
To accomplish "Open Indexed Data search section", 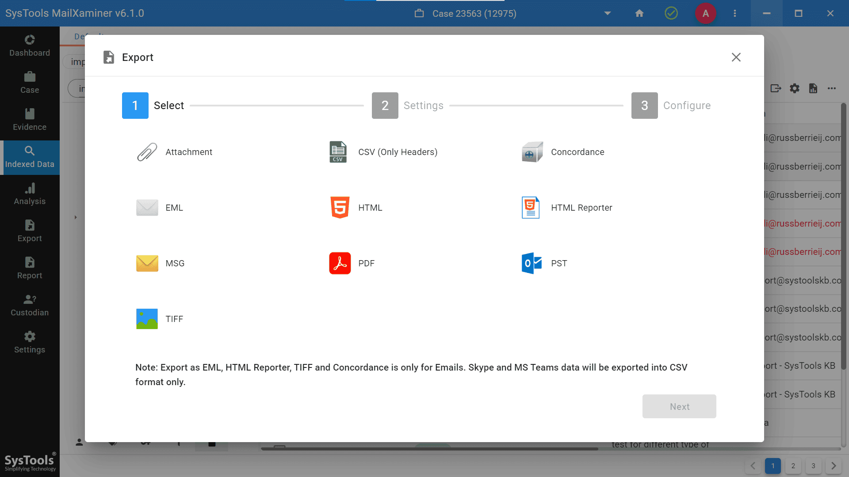I will [x=30, y=157].
